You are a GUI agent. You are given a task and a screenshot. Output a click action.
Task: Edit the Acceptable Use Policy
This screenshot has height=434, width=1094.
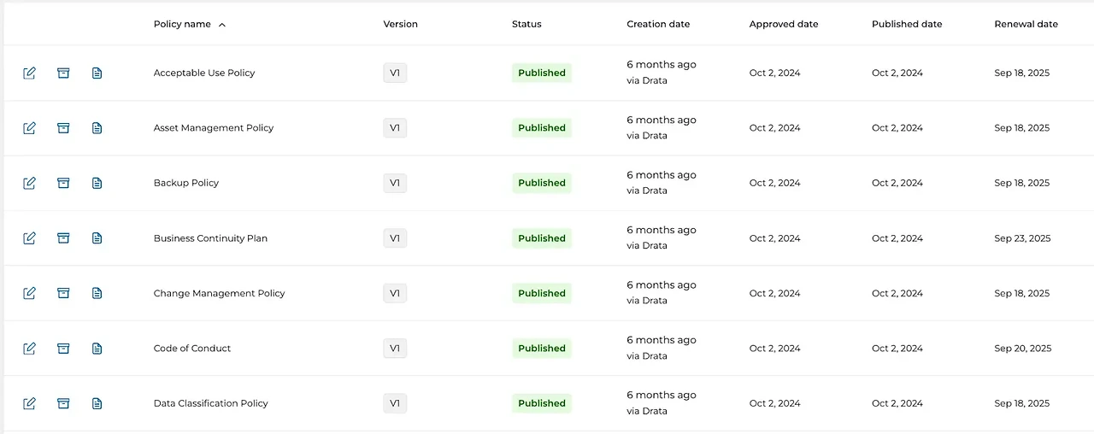pos(30,73)
